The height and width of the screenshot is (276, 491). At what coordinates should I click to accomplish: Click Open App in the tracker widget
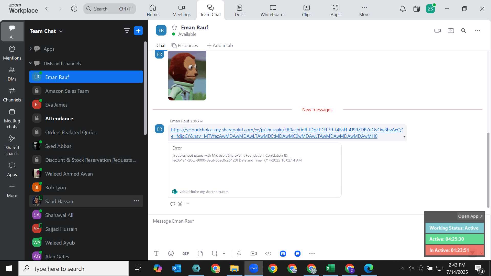pos(470,216)
